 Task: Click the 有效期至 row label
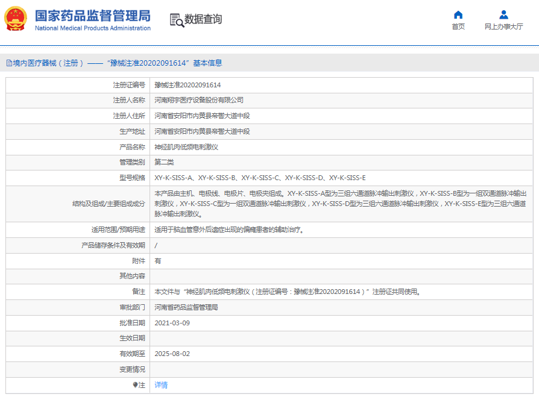tap(133, 354)
